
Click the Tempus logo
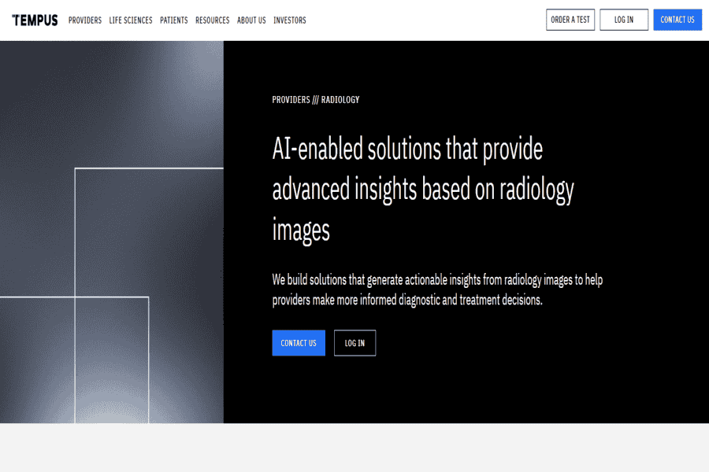[x=35, y=20]
